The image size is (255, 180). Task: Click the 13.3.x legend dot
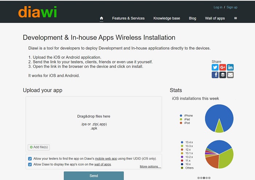(x=182, y=146)
